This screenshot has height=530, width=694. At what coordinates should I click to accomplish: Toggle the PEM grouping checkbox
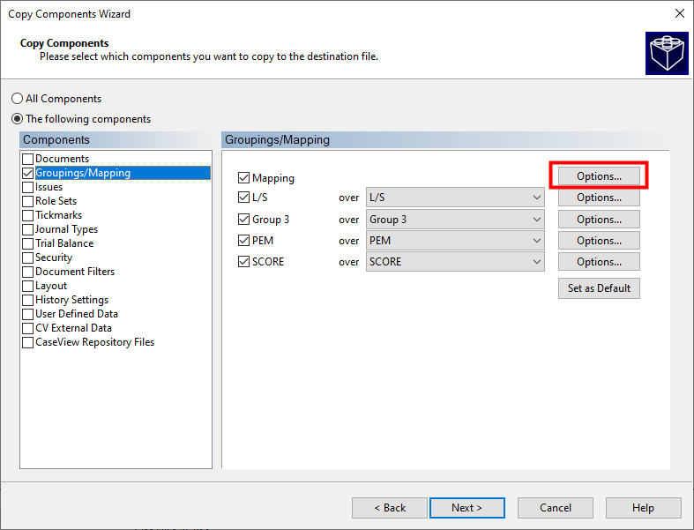pos(244,241)
